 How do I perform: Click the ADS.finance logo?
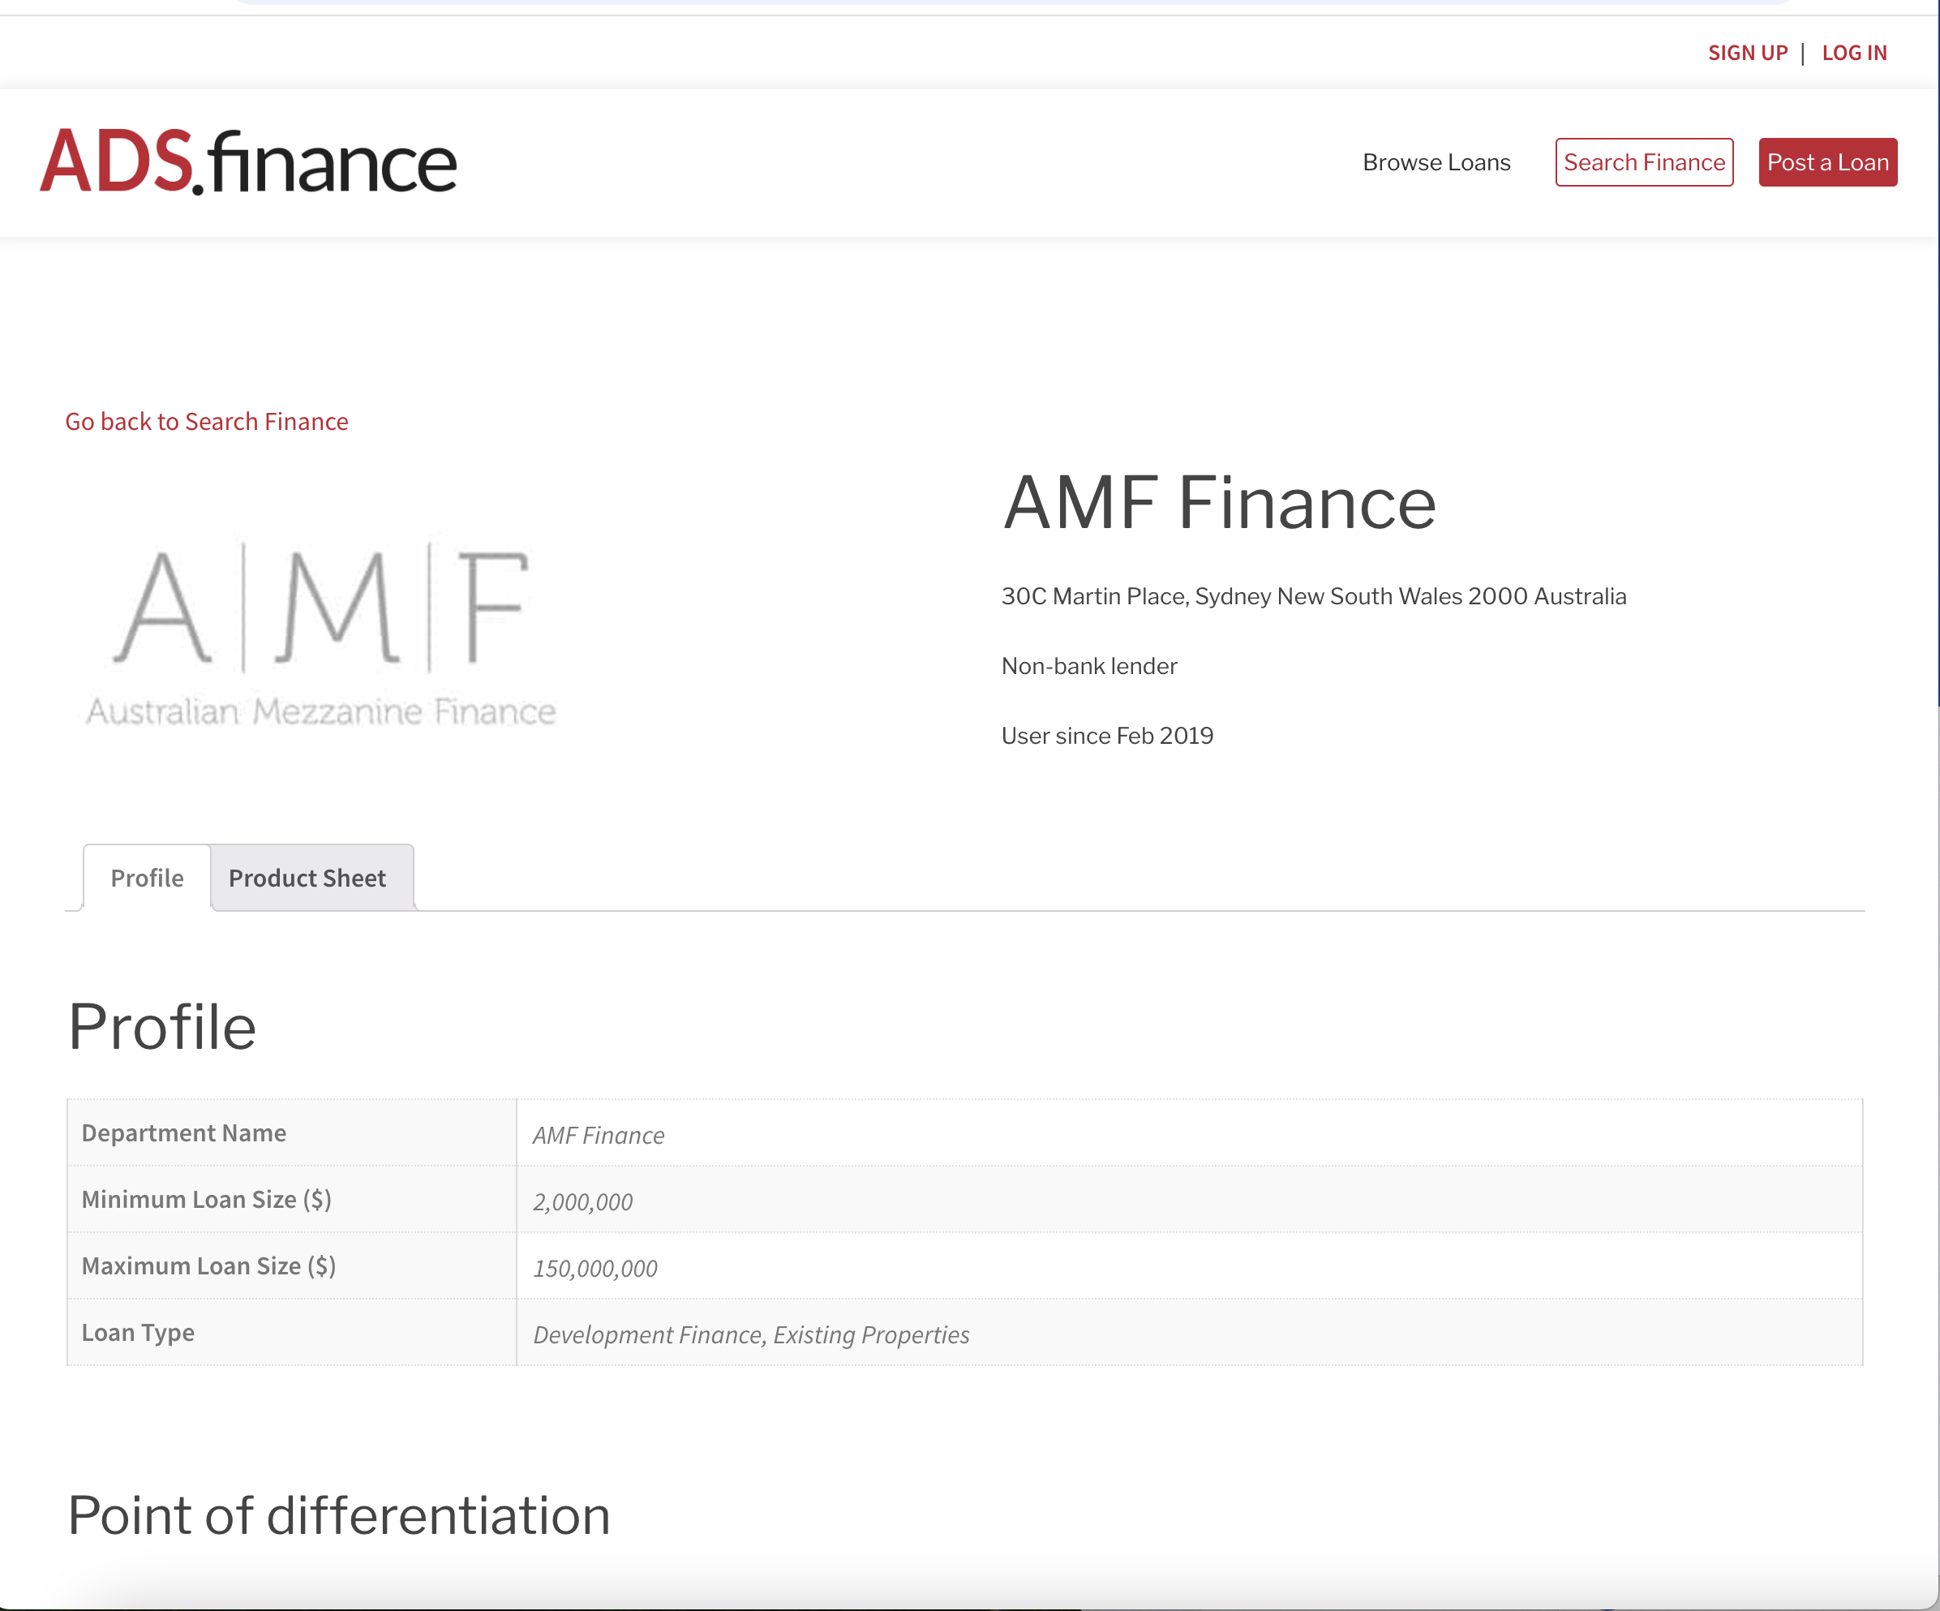click(248, 161)
